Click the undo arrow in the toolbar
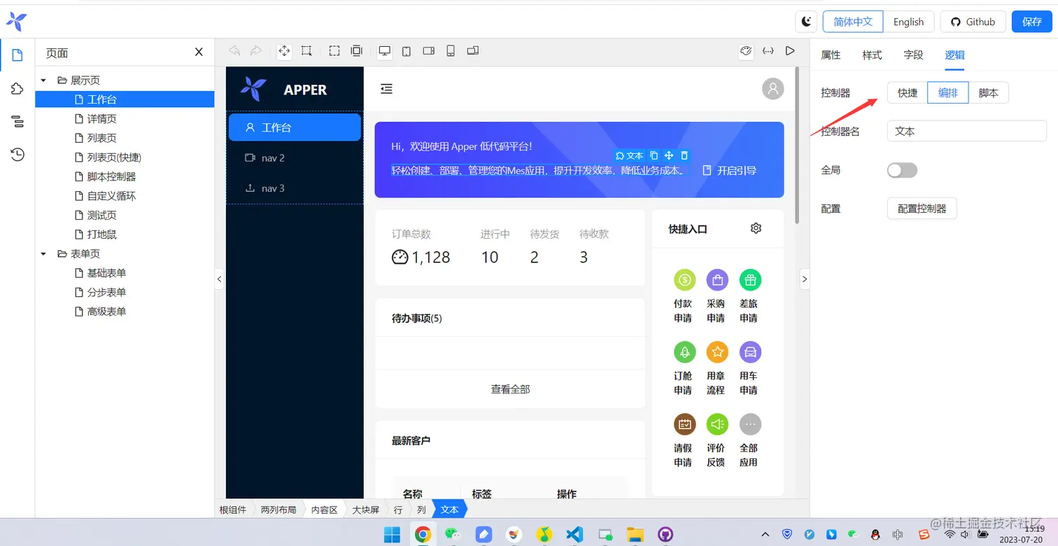1058x546 pixels. (234, 50)
